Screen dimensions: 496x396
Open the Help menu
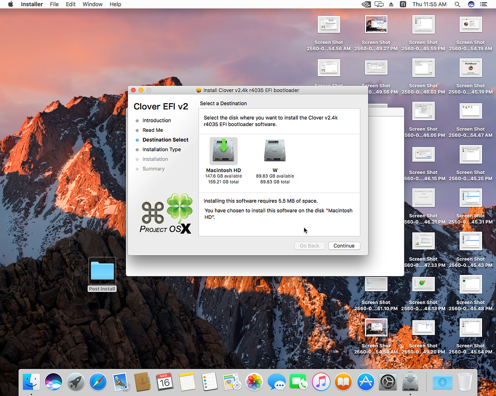pyautogui.click(x=115, y=4)
